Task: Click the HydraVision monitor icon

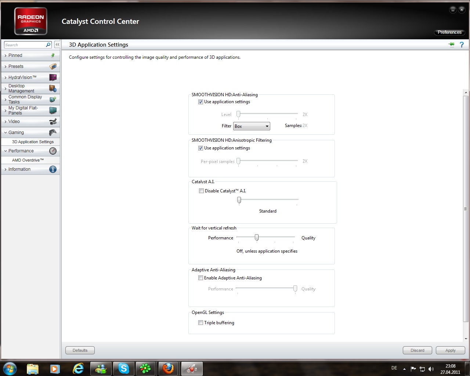Action: pos(53,77)
